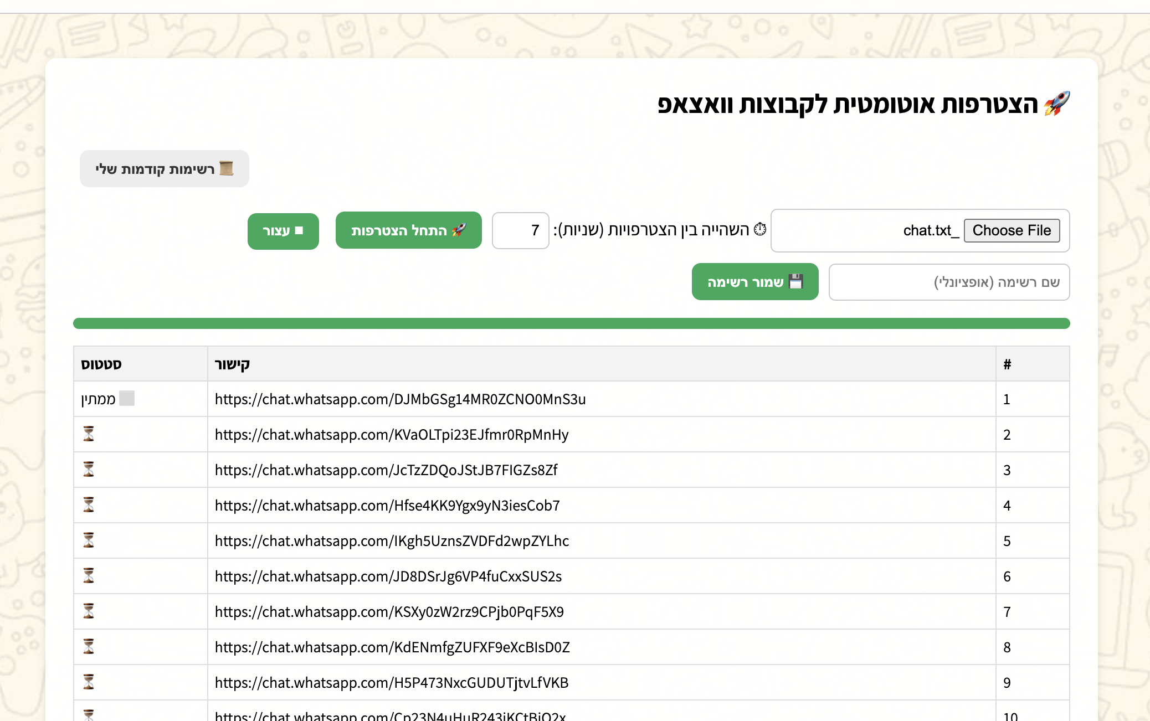Click the green progress bar
The height and width of the screenshot is (721, 1150).
click(x=571, y=323)
